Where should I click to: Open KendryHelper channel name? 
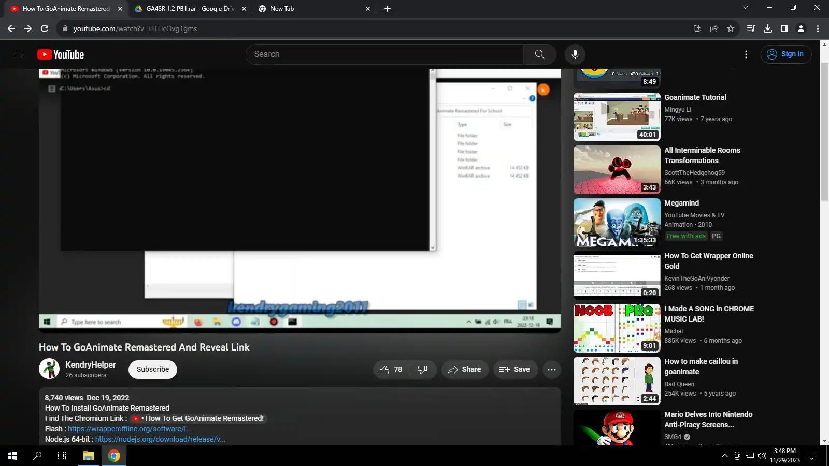91,365
